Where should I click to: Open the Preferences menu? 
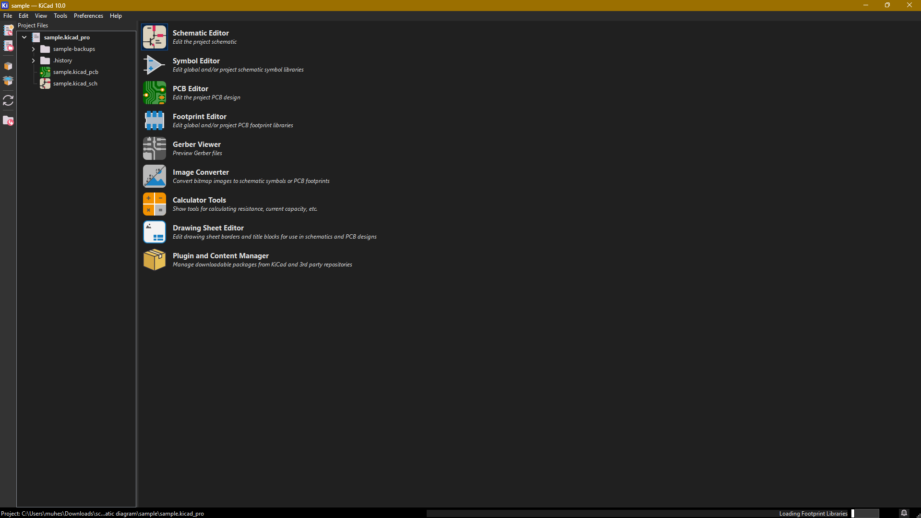[x=88, y=16]
